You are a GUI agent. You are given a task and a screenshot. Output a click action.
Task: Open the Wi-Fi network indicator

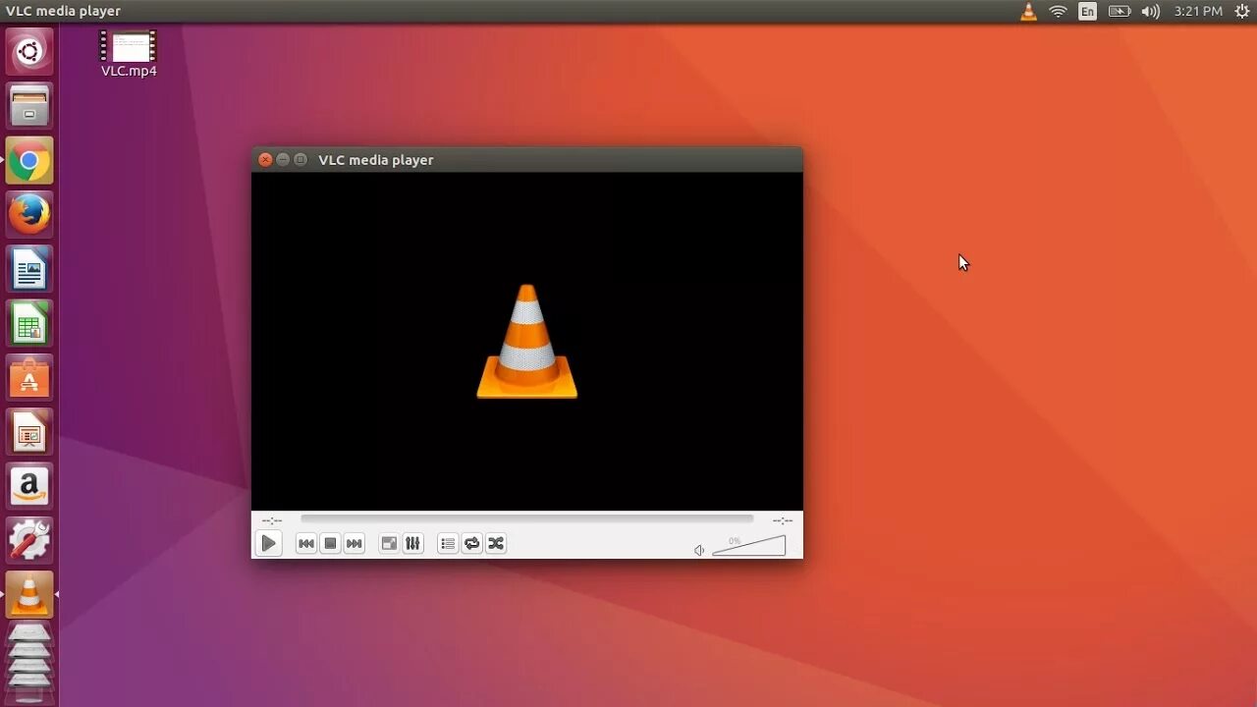[1058, 12]
